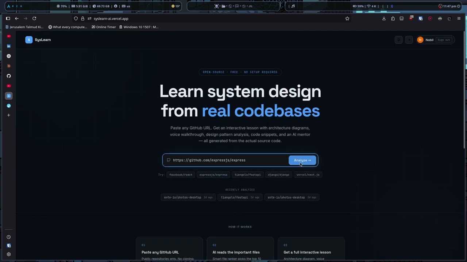Open the downloads icon in the toolbar
Image resolution: width=467 pixels, height=262 pixels.
[x=384, y=19]
